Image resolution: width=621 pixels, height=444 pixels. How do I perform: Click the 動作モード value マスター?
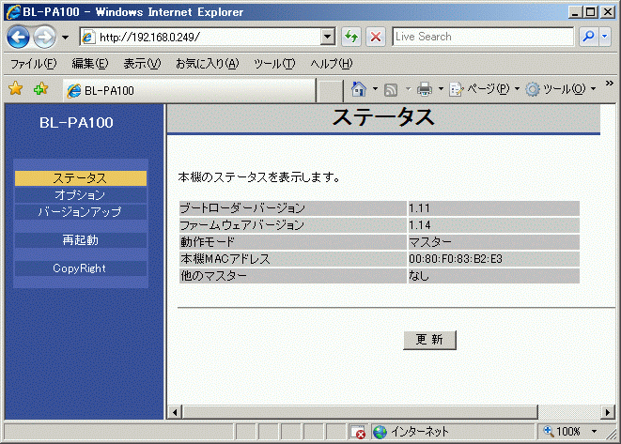pos(430,242)
